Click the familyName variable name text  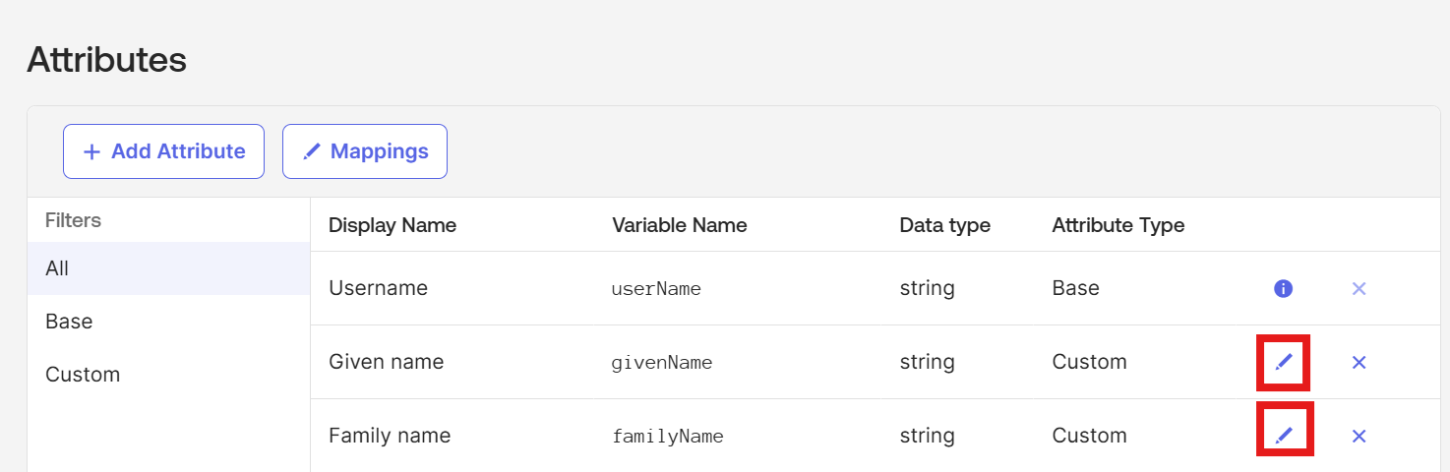[x=667, y=437]
